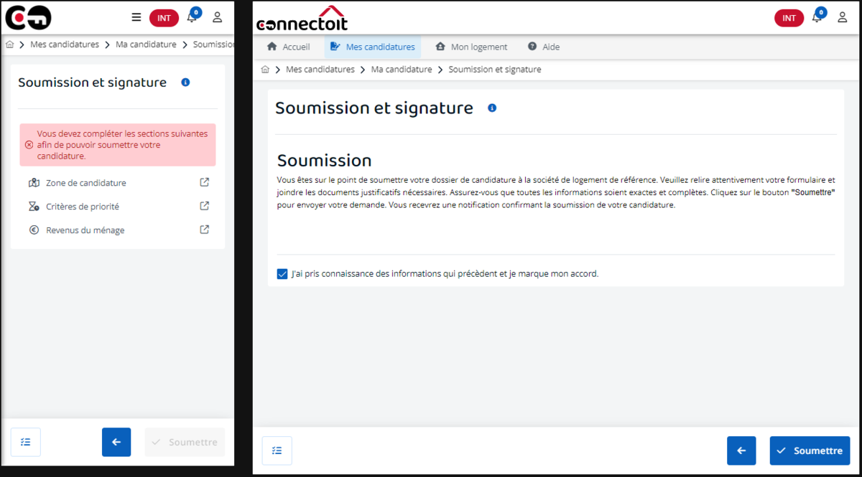Click the checklist icon button in desktop footer

277,450
